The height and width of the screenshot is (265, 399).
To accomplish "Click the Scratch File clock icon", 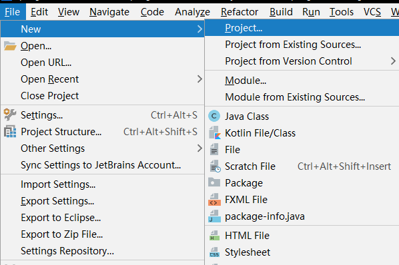I will [x=215, y=166].
